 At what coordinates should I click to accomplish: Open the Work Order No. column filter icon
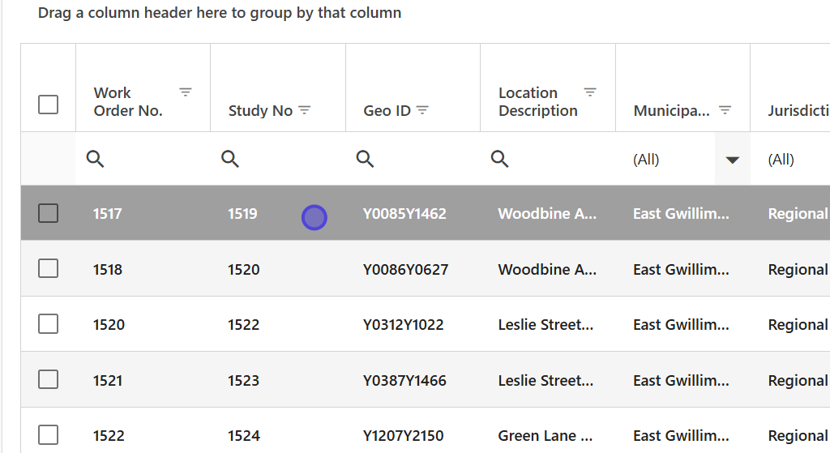186,92
